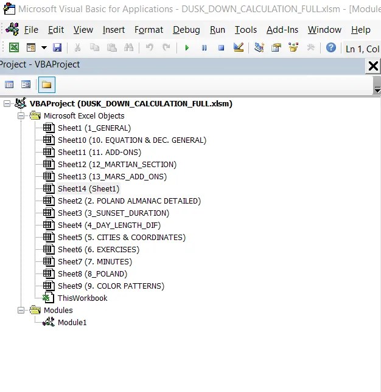Open the Insert object dropdown arrow
The height and width of the screenshot is (392, 381).
click(x=44, y=47)
